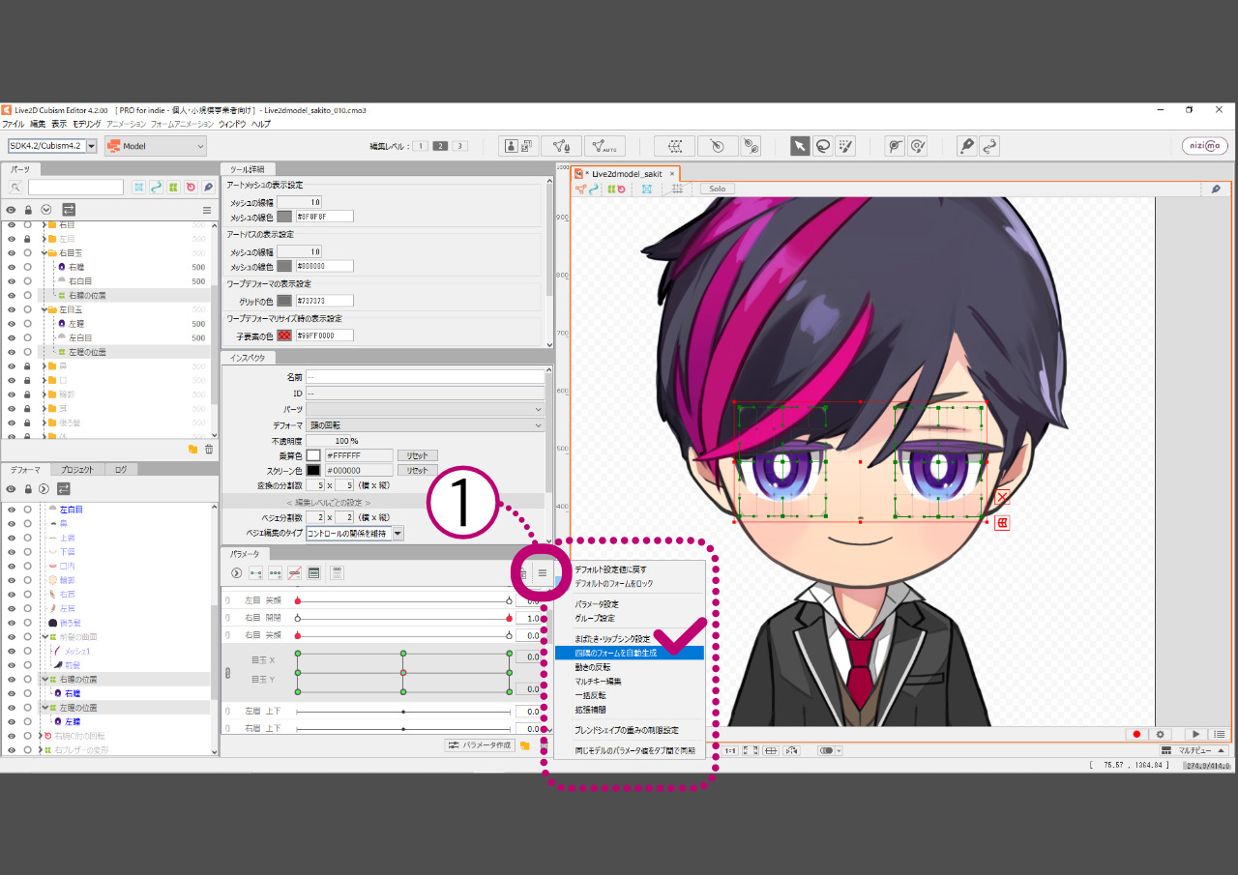1238x875 pixels.
Task: Click リセット button for スクリーン色
Action: pos(417,470)
